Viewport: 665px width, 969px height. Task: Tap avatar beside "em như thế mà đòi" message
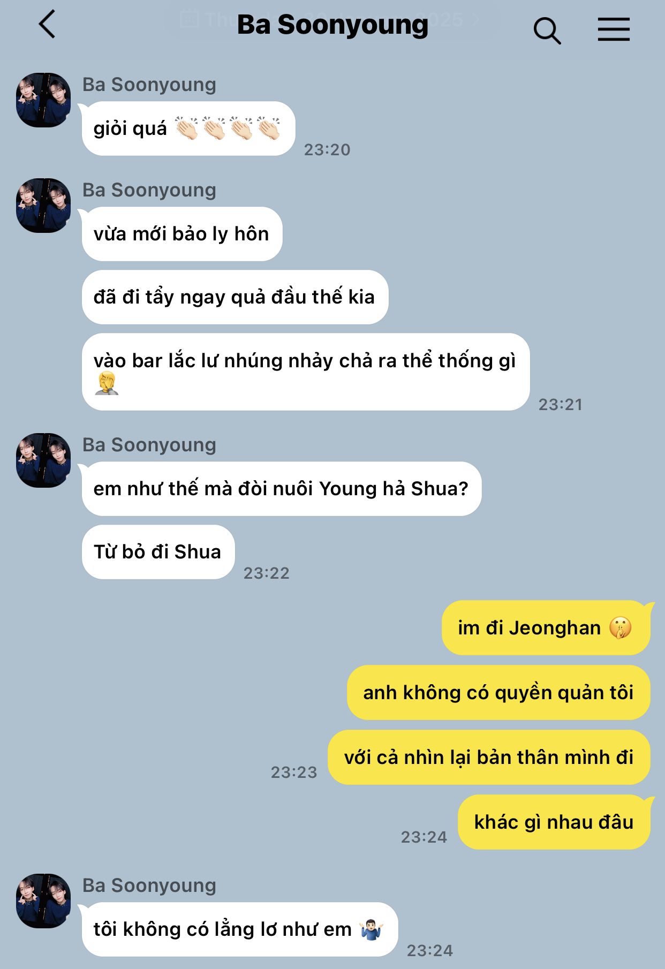43,460
